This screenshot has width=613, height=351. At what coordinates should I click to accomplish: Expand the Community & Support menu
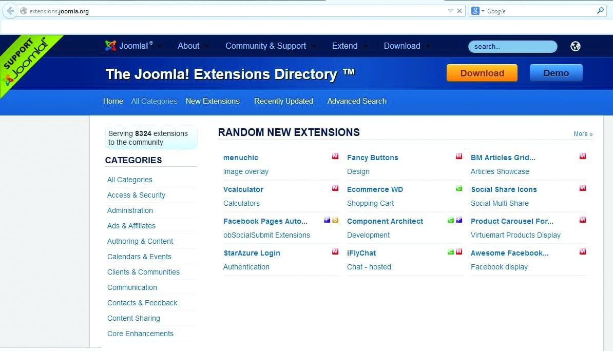314,47
